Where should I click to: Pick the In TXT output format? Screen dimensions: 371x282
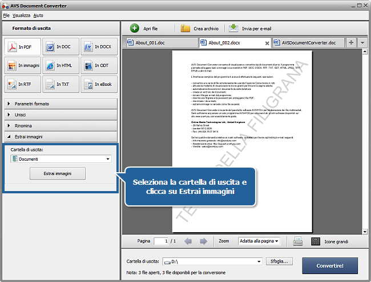click(x=61, y=84)
